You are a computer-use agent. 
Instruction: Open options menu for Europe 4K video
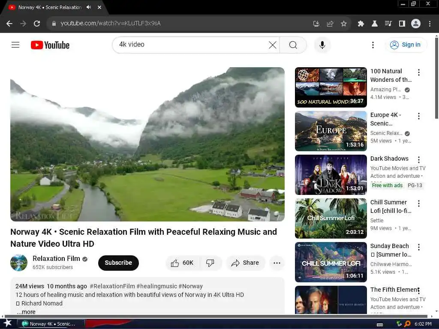[418, 116]
